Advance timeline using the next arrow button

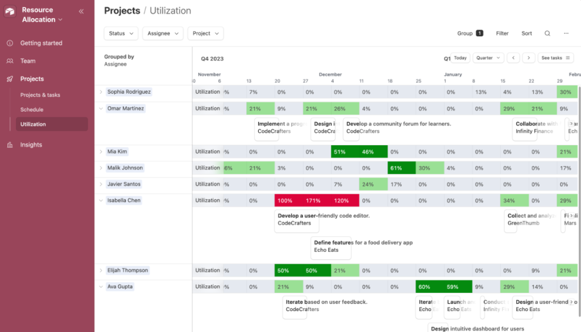(x=528, y=57)
